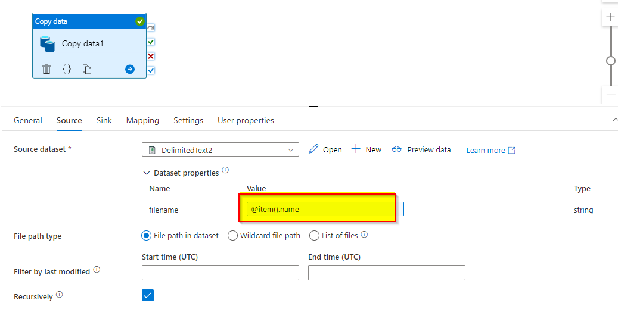Click glasses icon to preview data
Viewport: 618px width, 309px height.
click(x=396, y=149)
